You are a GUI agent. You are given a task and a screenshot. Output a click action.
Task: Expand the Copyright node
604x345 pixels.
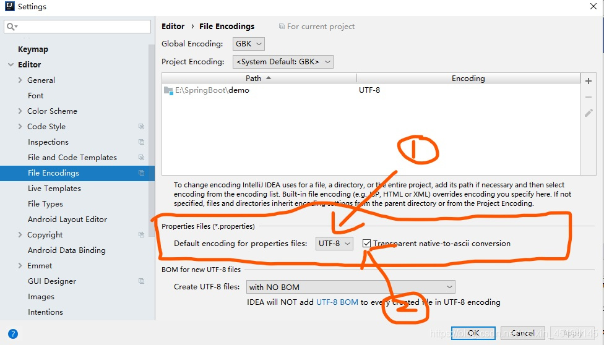click(x=20, y=234)
